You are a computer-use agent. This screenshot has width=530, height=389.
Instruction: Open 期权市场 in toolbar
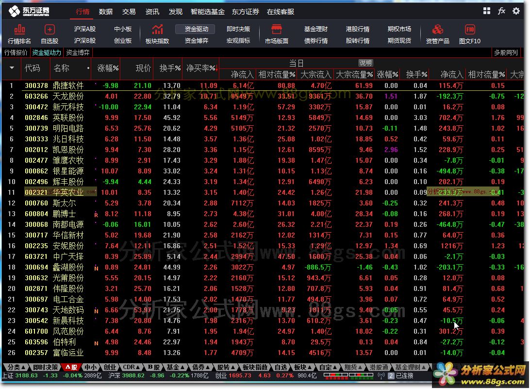click(399, 29)
